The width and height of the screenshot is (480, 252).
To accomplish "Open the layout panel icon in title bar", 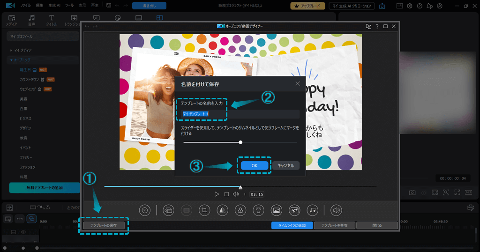I will [399, 6].
